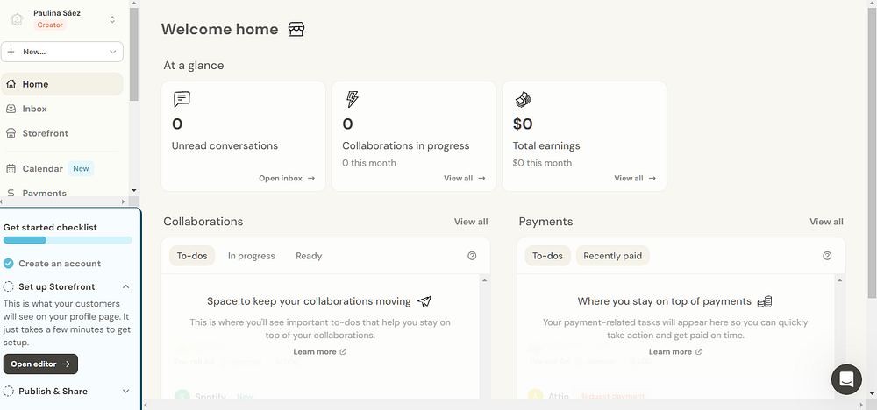Screen dimensions: 877x410
Task: Open the chat support bubble
Action: click(x=846, y=379)
